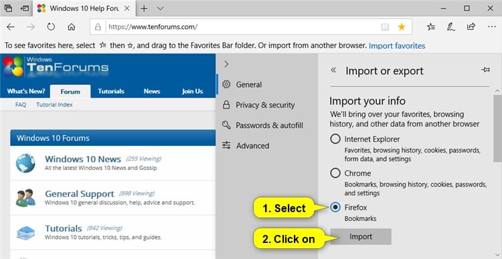Click the TenForums logo
The height and width of the screenshot is (259, 502).
click(56, 67)
